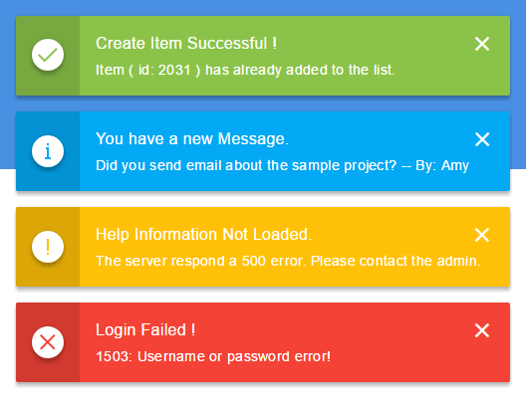Click the 'Help Information Not Loaded.' heading
The width and height of the screenshot is (526, 406).
coord(203,235)
